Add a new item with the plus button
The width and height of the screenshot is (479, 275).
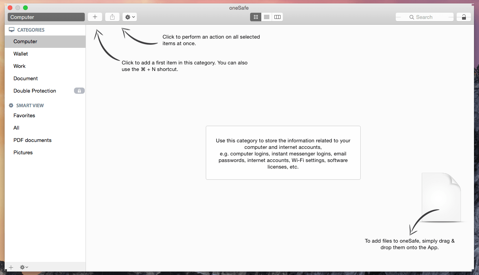pyautogui.click(x=95, y=17)
